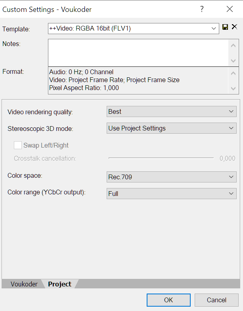243x311 pixels.
Task: Toggle the Swap Left/Right checkbox
Action: point(18,145)
